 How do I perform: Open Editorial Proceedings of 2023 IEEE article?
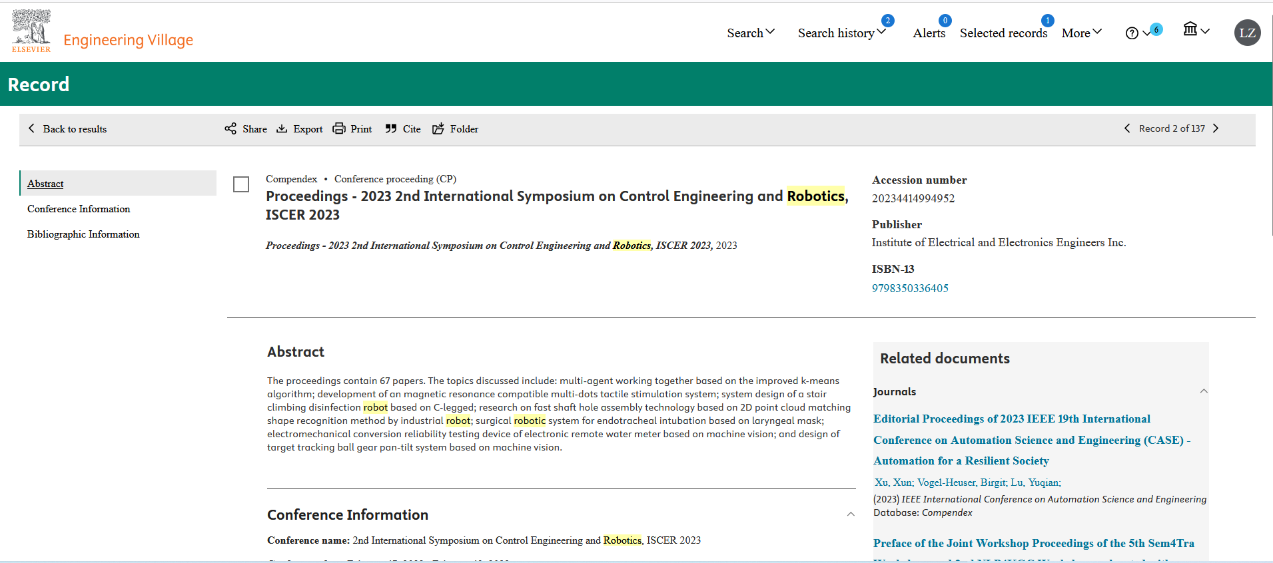[1031, 440]
